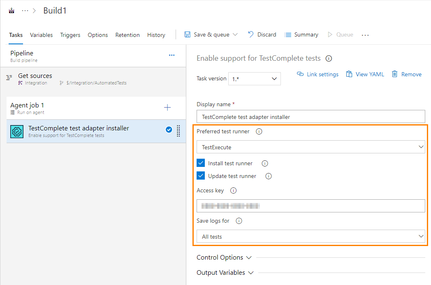Click the breadcrumb chevron before Build1
Image resolution: width=431 pixels, height=285 pixels.
pyautogui.click(x=35, y=11)
